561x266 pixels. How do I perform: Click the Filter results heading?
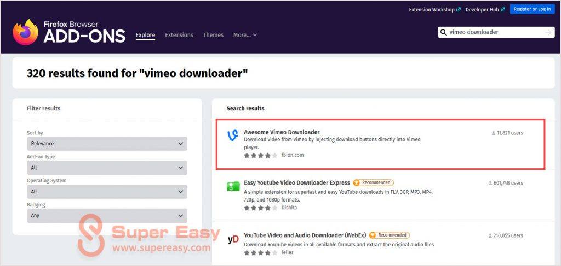(x=44, y=108)
